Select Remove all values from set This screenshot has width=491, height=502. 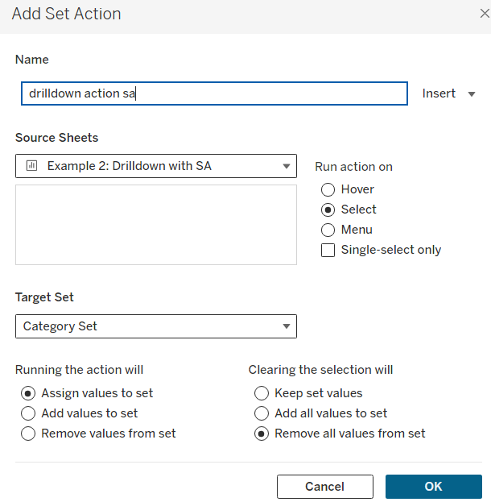[x=262, y=434]
